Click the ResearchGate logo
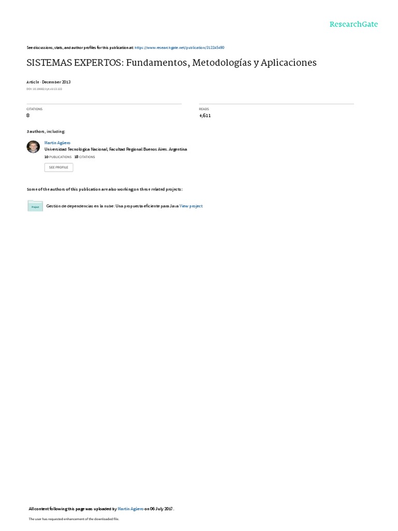The image size is (398, 531). [x=353, y=24]
